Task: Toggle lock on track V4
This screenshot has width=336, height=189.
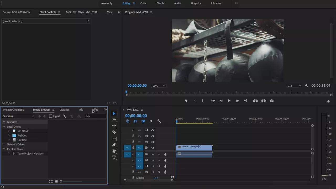Action: (x=133, y=130)
